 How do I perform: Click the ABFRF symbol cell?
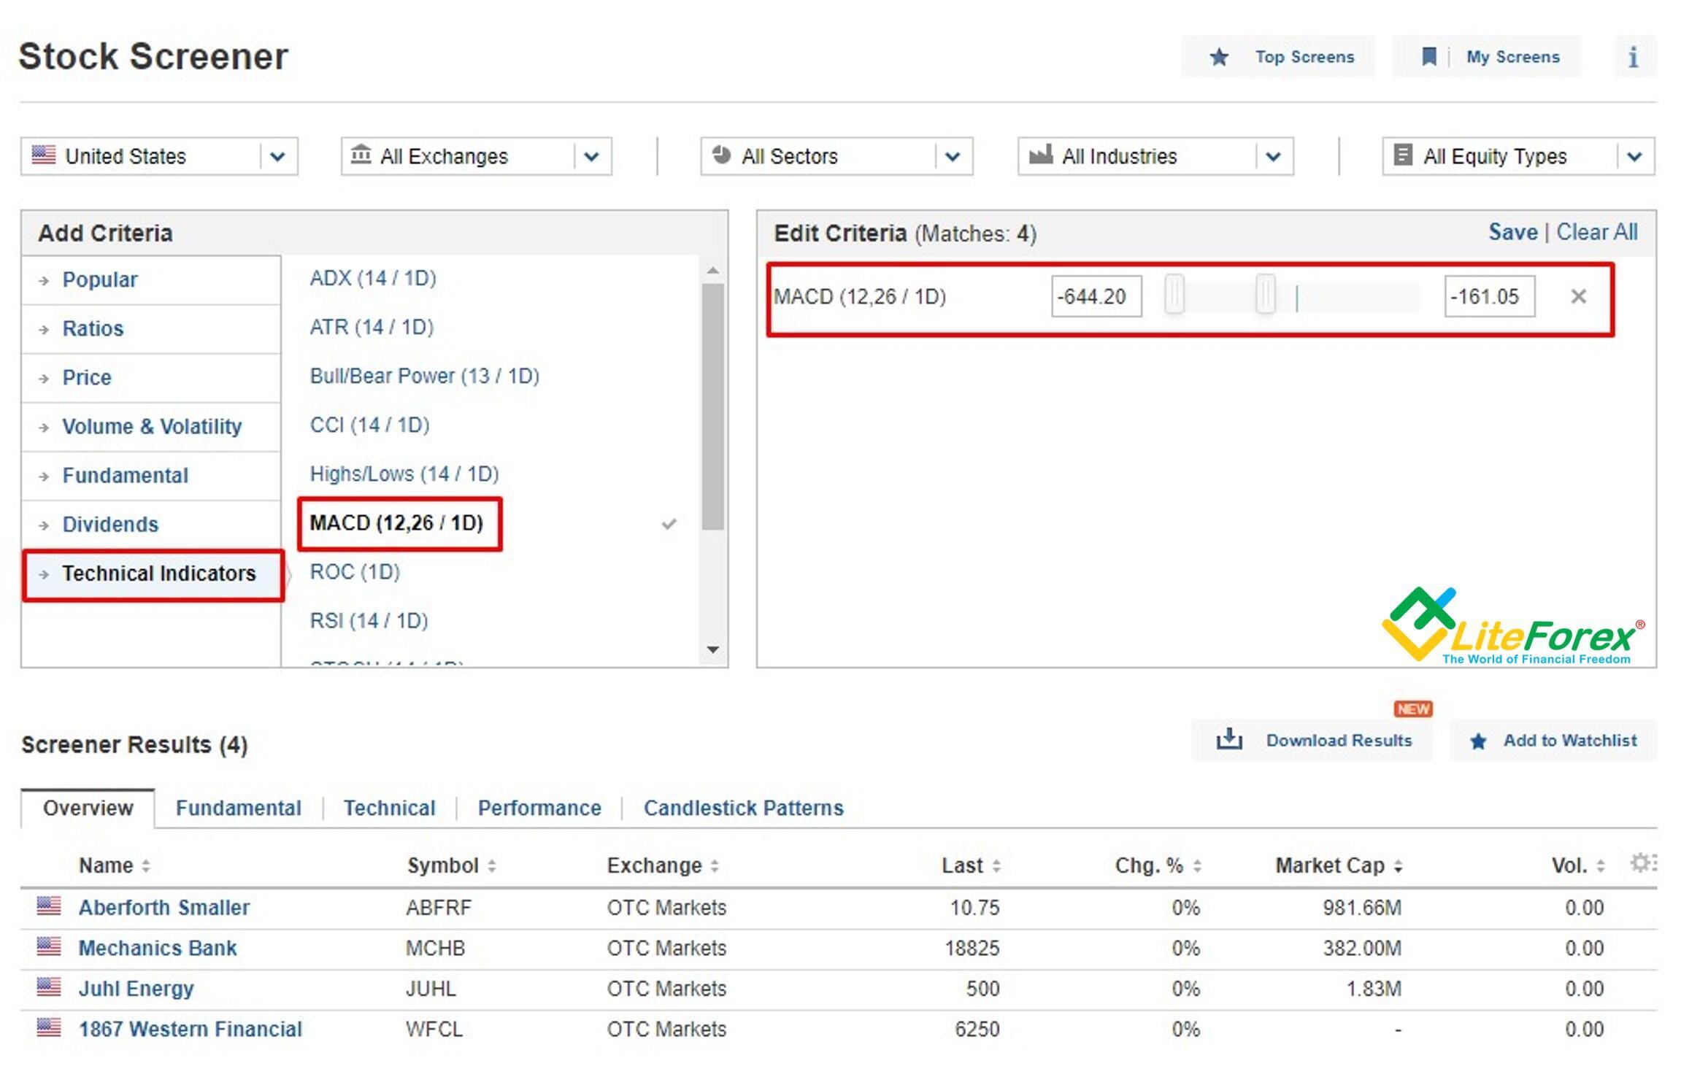[439, 908]
